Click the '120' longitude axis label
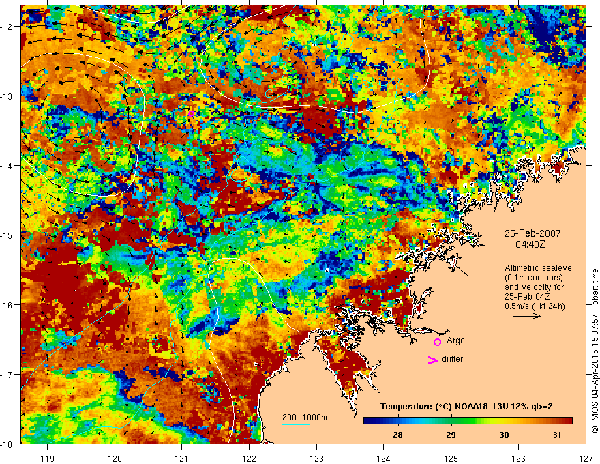Image resolution: width=600 pixels, height=464 pixels. tap(115, 459)
